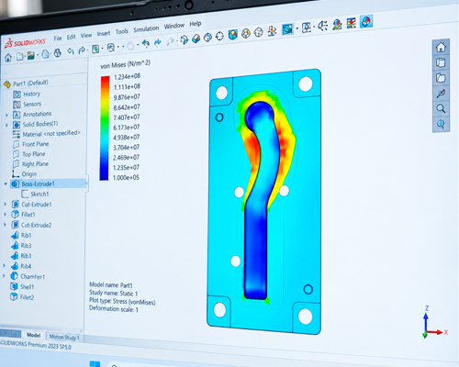Click the home icon below the SolidWorks logo
The height and width of the screenshot is (367, 459).
[x=8, y=58]
